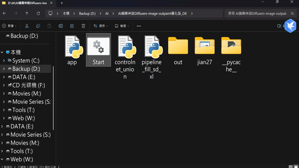Click the Delete trash icon

83,26
